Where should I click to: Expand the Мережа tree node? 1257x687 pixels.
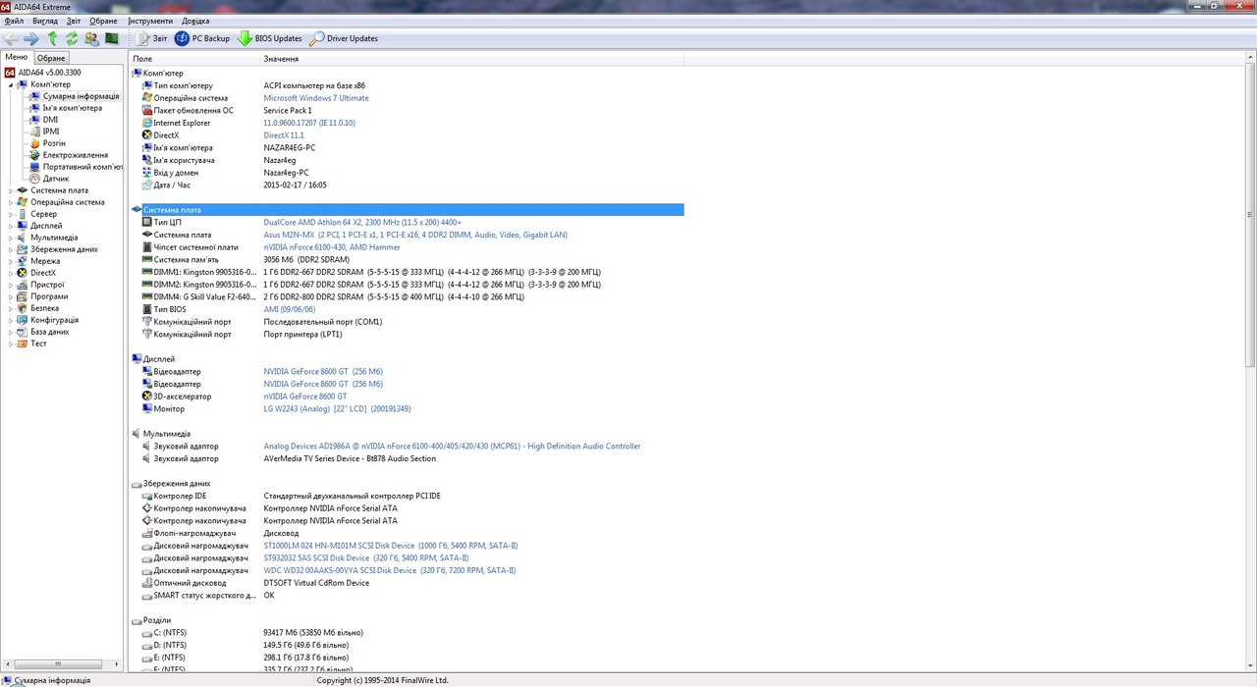pyautogui.click(x=11, y=261)
